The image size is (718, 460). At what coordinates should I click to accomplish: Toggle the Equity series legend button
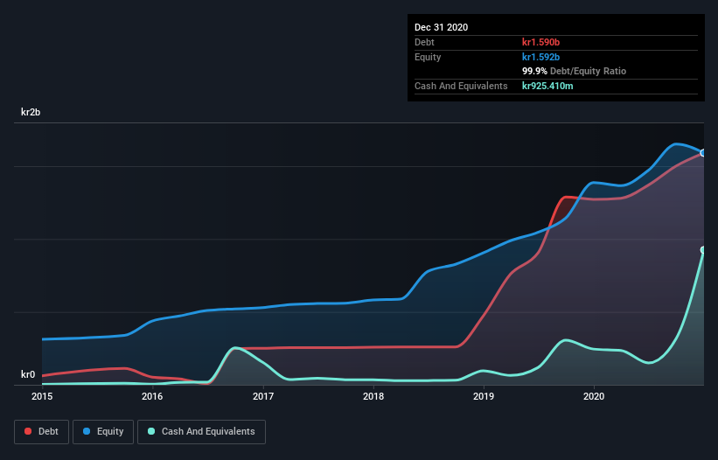pyautogui.click(x=103, y=432)
